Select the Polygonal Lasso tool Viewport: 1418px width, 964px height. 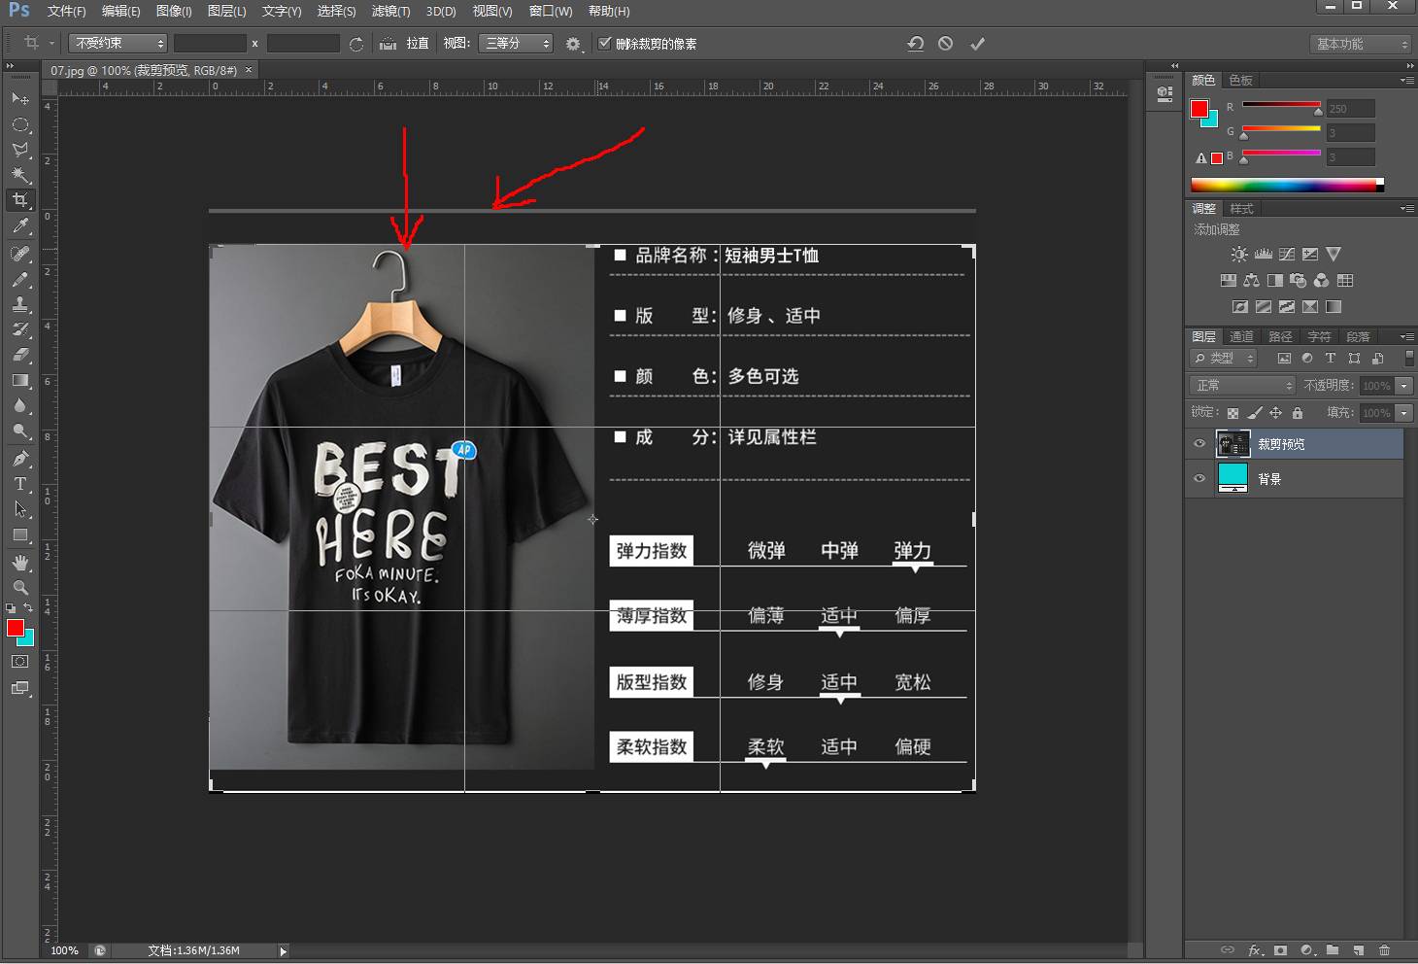19,150
